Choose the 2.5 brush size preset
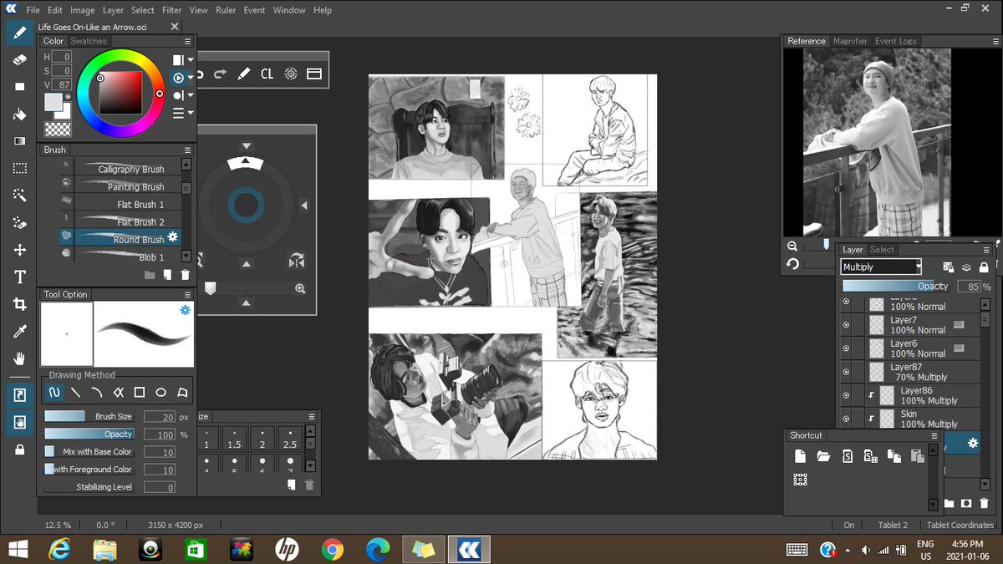This screenshot has height=564, width=1003. 290,440
